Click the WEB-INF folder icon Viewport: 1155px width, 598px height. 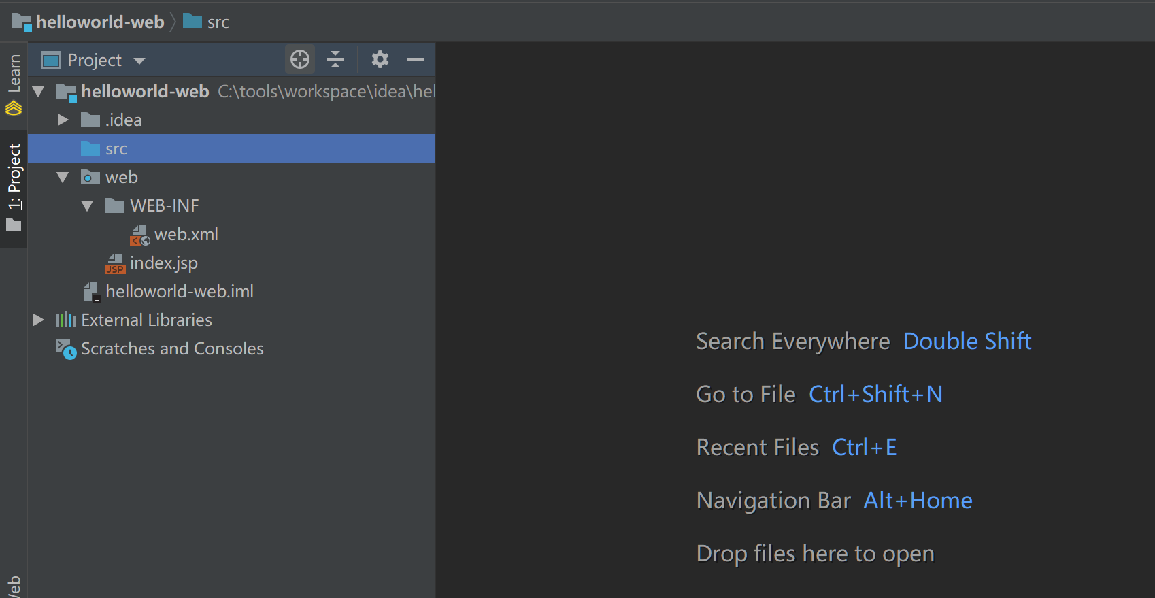(x=115, y=205)
